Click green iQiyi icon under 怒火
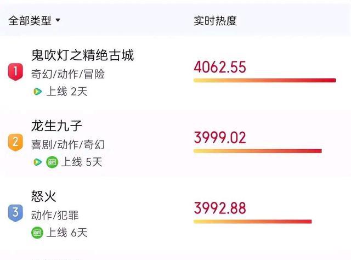 tap(37, 233)
